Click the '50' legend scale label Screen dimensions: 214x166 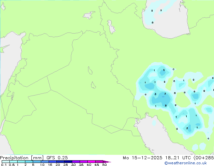click(105, 165)
